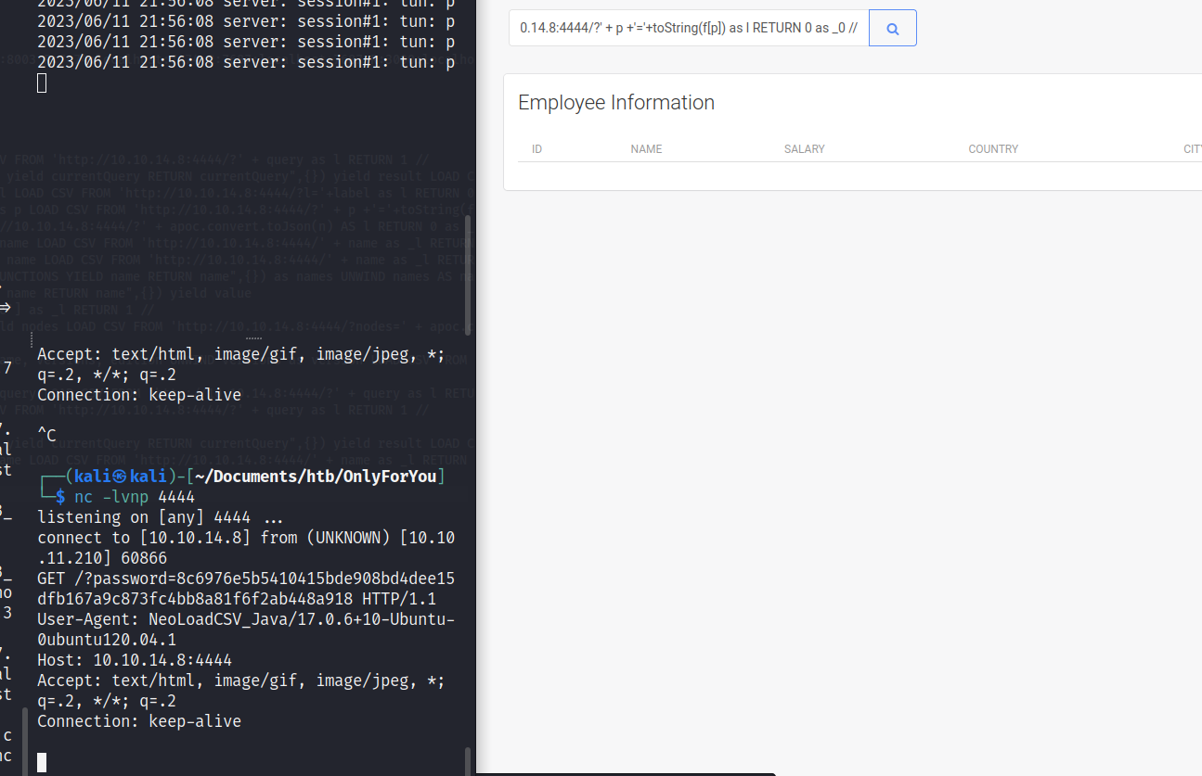This screenshot has width=1202, height=776.
Task: Click the magnifier search button
Action: (x=893, y=29)
